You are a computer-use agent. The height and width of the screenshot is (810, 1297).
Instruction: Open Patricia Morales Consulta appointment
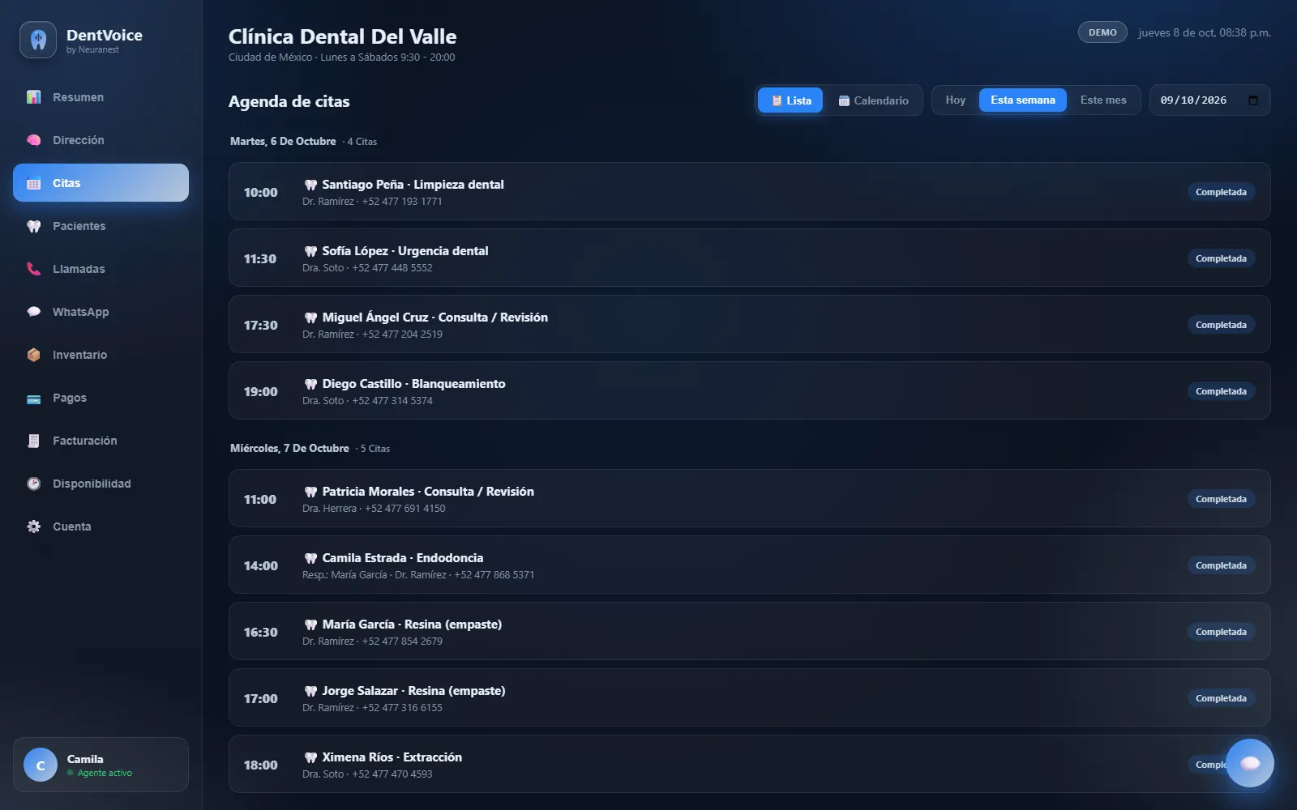tap(749, 498)
